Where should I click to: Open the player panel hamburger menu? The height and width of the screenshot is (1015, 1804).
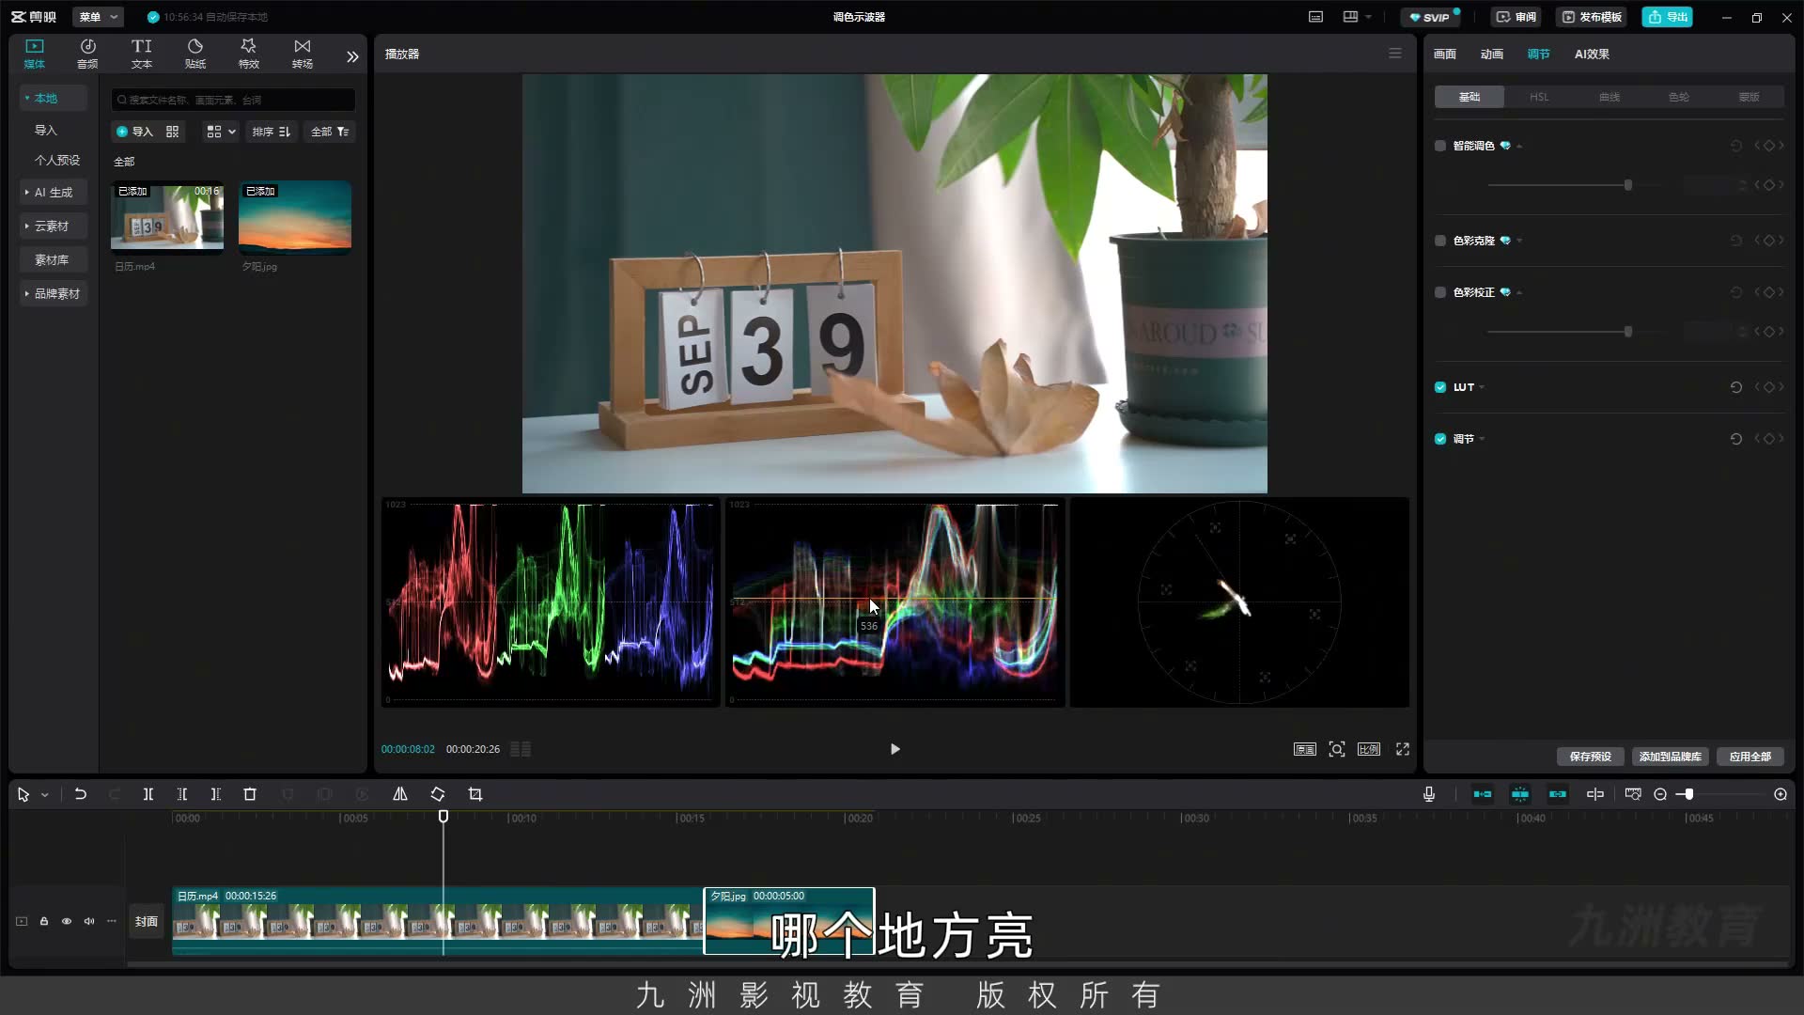(x=1395, y=54)
